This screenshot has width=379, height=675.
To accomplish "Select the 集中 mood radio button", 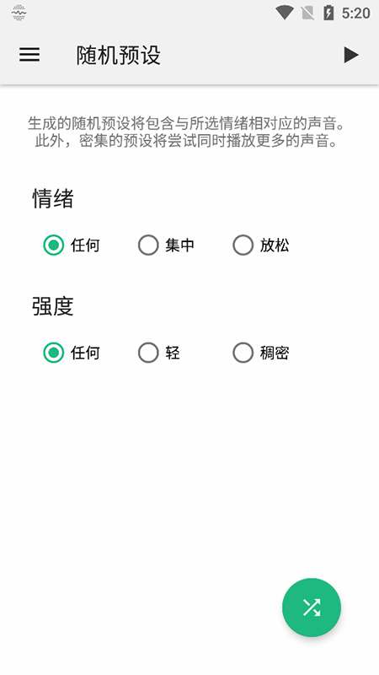I will pos(148,245).
